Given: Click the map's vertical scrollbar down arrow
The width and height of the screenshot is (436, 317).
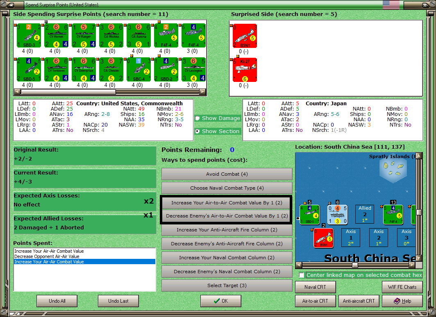Looking at the screenshot, I should coord(419,258).
